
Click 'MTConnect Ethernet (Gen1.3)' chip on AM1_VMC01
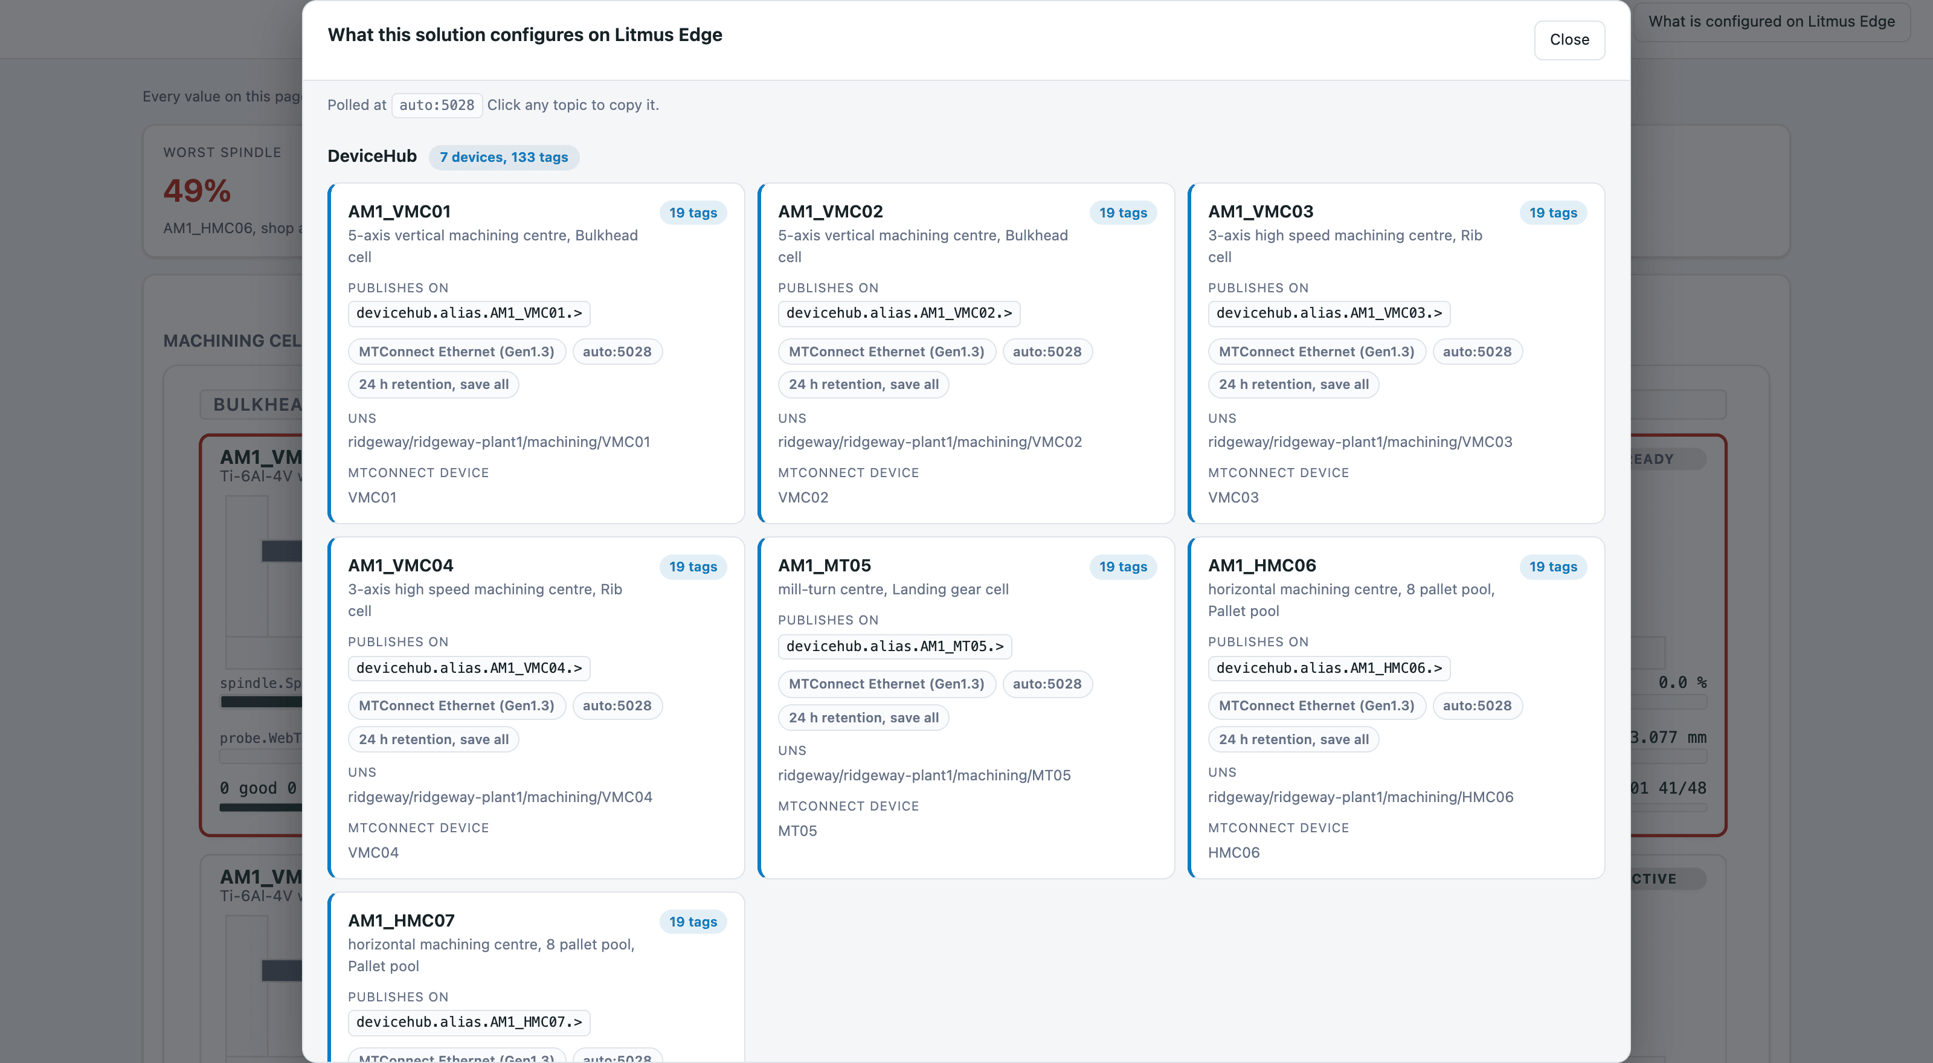click(456, 352)
